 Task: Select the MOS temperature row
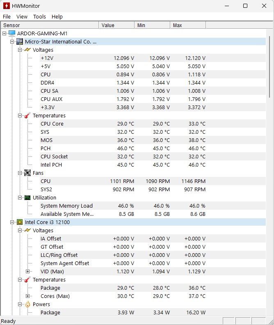pyautogui.click(x=153, y=140)
